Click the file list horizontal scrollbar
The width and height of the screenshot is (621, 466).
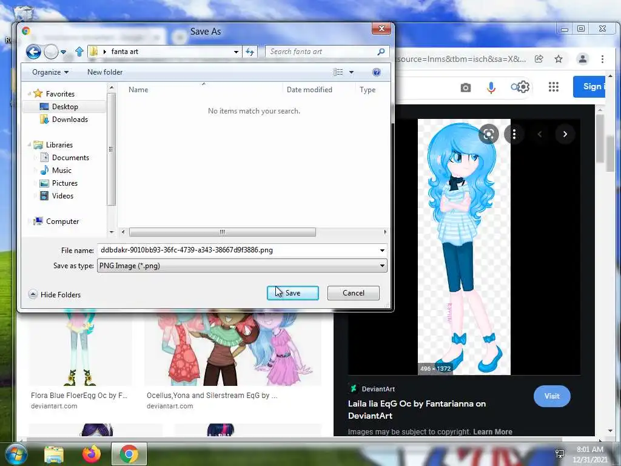click(x=222, y=232)
